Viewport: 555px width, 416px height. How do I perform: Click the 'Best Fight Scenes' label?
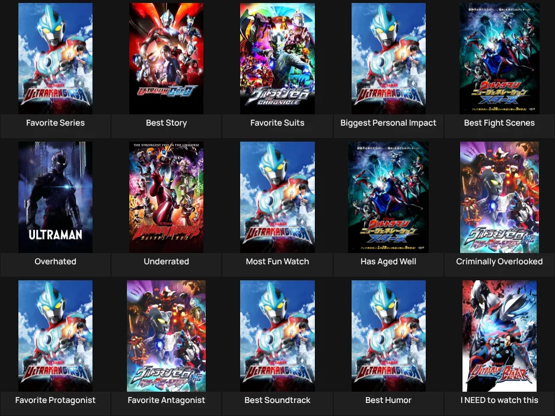499,123
